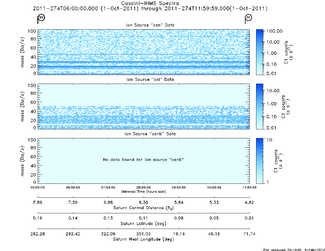Click the 0.05 latitude value
The width and height of the screenshot is (325, 251).
(x=214, y=218)
